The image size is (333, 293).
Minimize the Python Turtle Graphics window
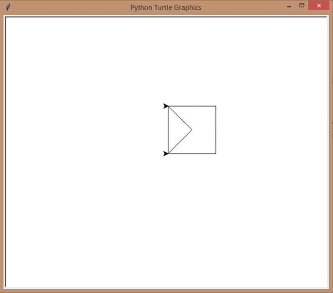[289, 6]
